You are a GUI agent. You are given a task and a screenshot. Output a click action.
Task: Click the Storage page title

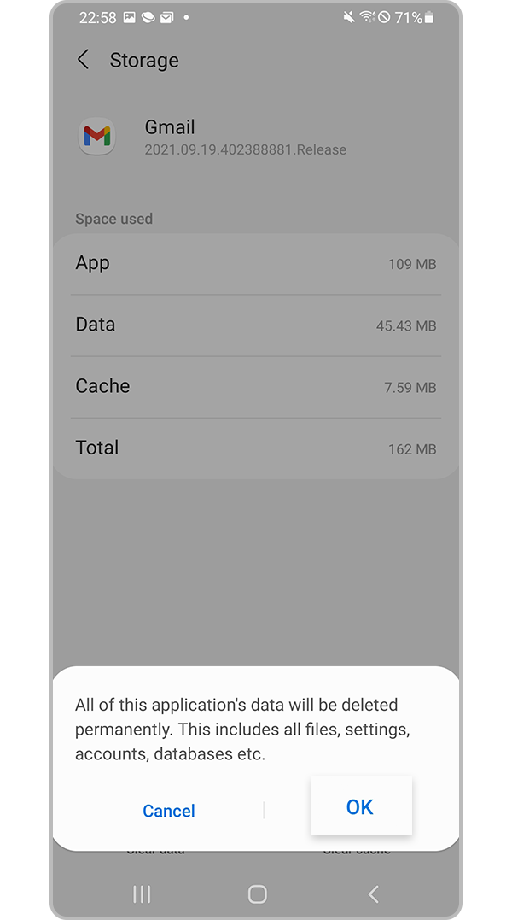pyautogui.click(x=144, y=61)
